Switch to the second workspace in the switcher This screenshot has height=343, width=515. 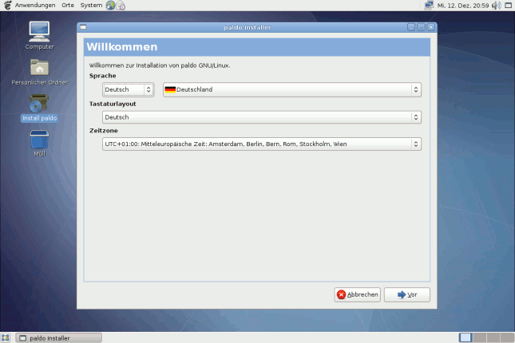coord(480,337)
